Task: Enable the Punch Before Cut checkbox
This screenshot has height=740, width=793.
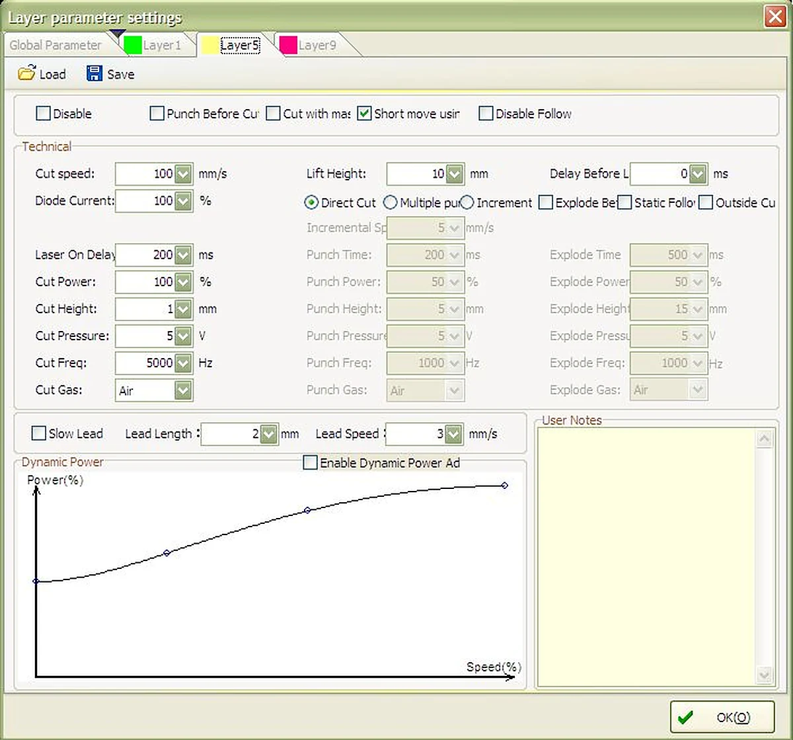Action: [157, 114]
